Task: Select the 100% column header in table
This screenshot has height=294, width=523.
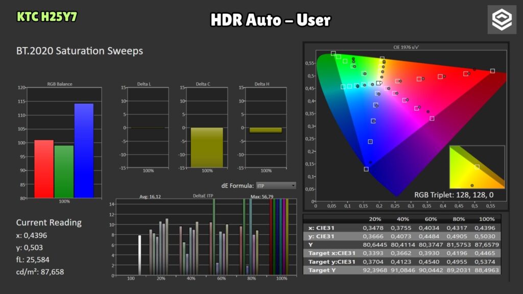Action: click(x=487, y=219)
